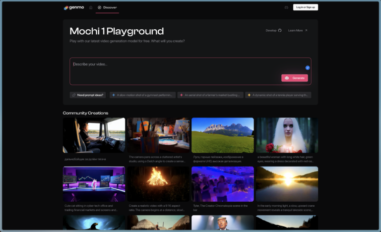Follow the Learn More link
This screenshot has height=232, width=381.
click(x=298, y=30)
